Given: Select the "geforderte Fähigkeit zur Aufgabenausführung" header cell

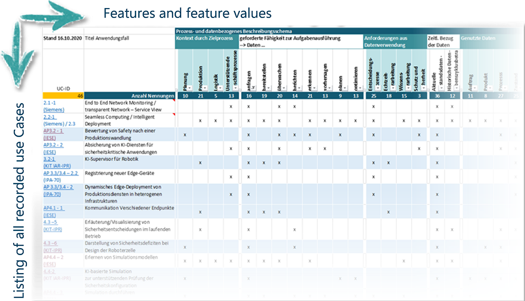Looking at the screenshot, I should point(301,42).
